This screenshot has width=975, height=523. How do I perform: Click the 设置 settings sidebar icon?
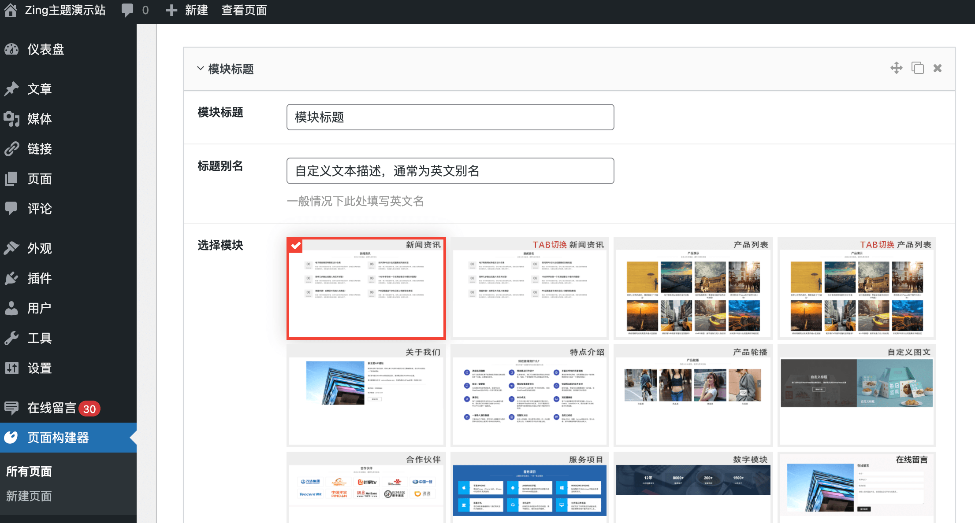[x=12, y=368]
